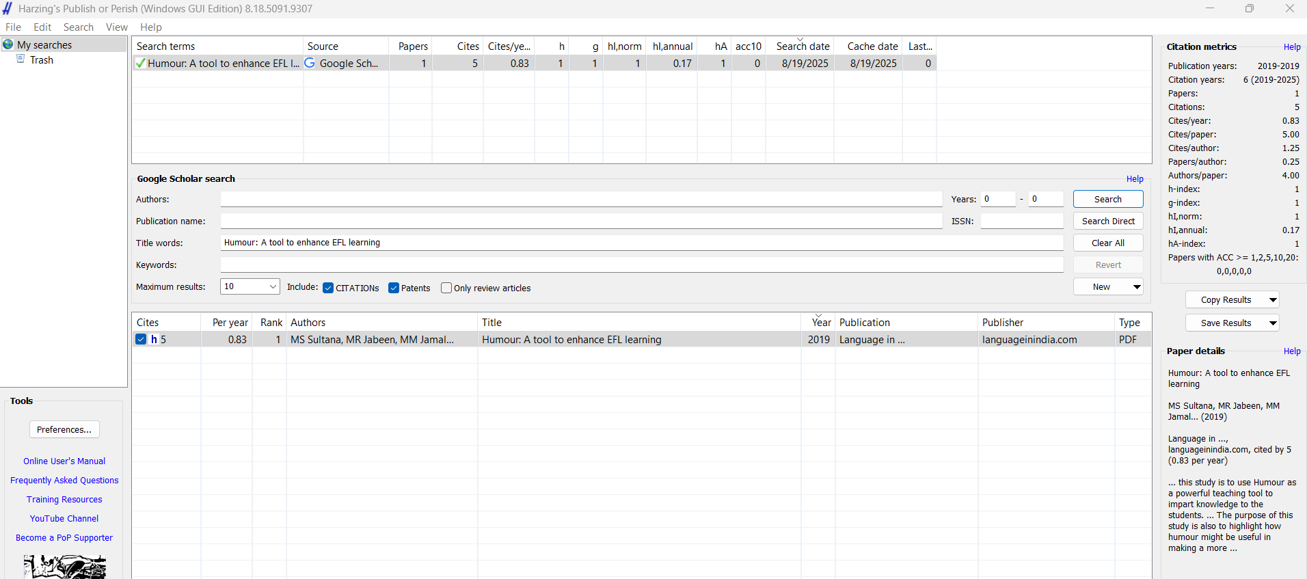The width and height of the screenshot is (1307, 579).
Task: Uncheck the result row checkbox for Humour paper
Action: point(141,339)
